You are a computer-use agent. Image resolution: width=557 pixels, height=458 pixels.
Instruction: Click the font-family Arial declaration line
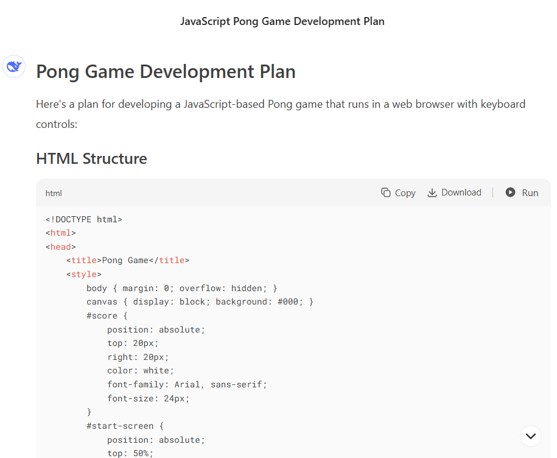pyautogui.click(x=187, y=384)
